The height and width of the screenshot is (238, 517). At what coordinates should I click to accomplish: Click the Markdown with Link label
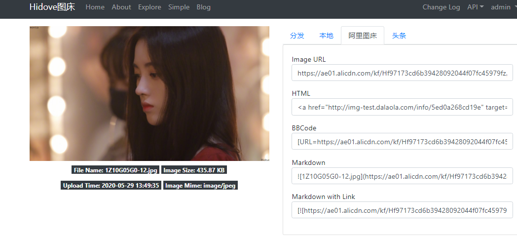click(324, 197)
